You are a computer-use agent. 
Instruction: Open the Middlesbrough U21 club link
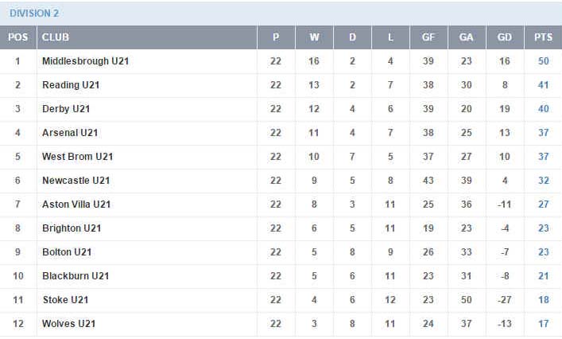tap(83, 61)
